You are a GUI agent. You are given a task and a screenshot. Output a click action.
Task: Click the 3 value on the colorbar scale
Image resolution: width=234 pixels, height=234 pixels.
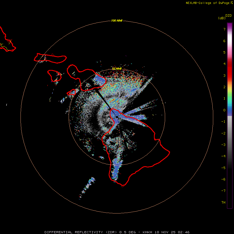[x=224, y=75]
